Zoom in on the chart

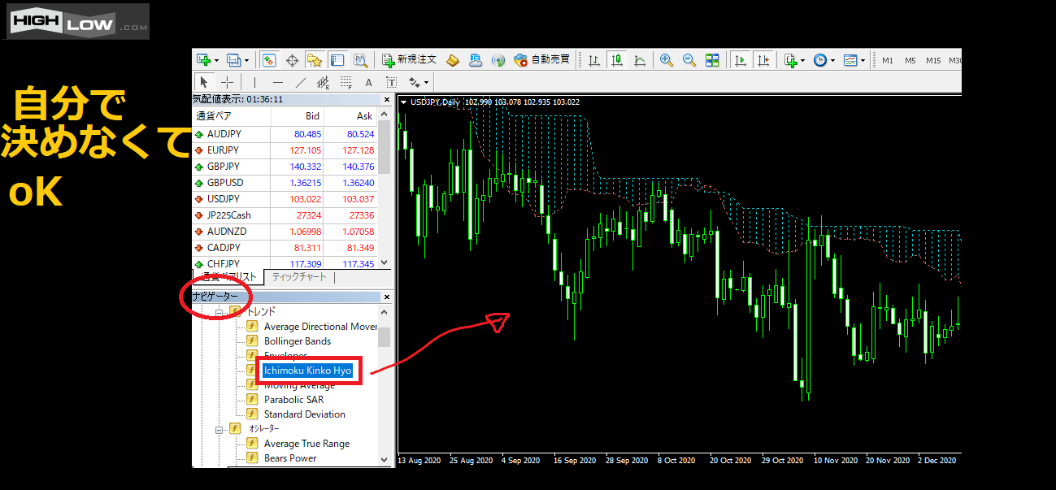[667, 60]
